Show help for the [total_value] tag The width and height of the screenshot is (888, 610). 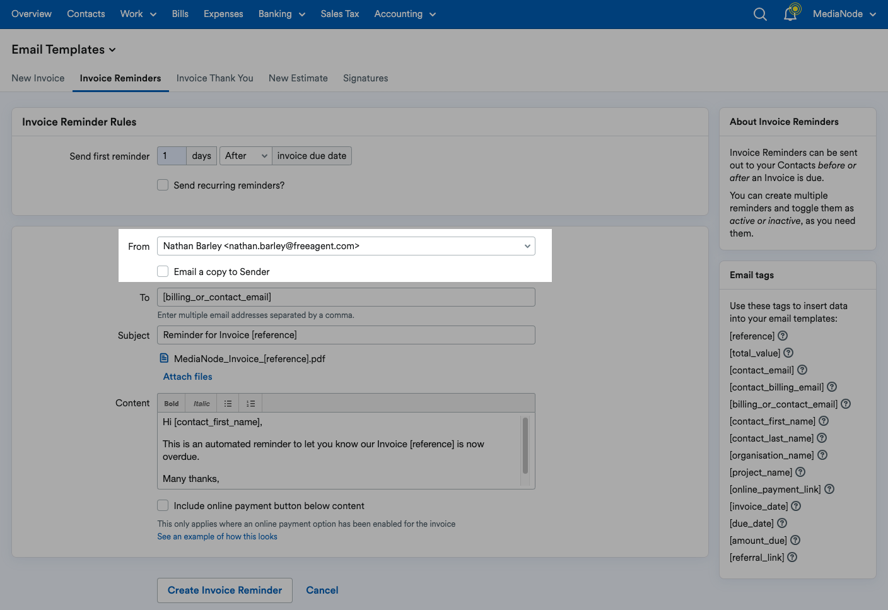tap(788, 353)
